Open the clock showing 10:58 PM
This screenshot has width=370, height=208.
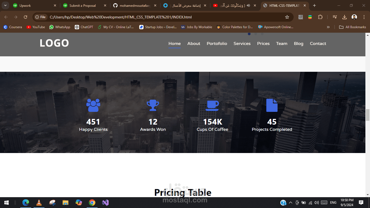coord(347,203)
